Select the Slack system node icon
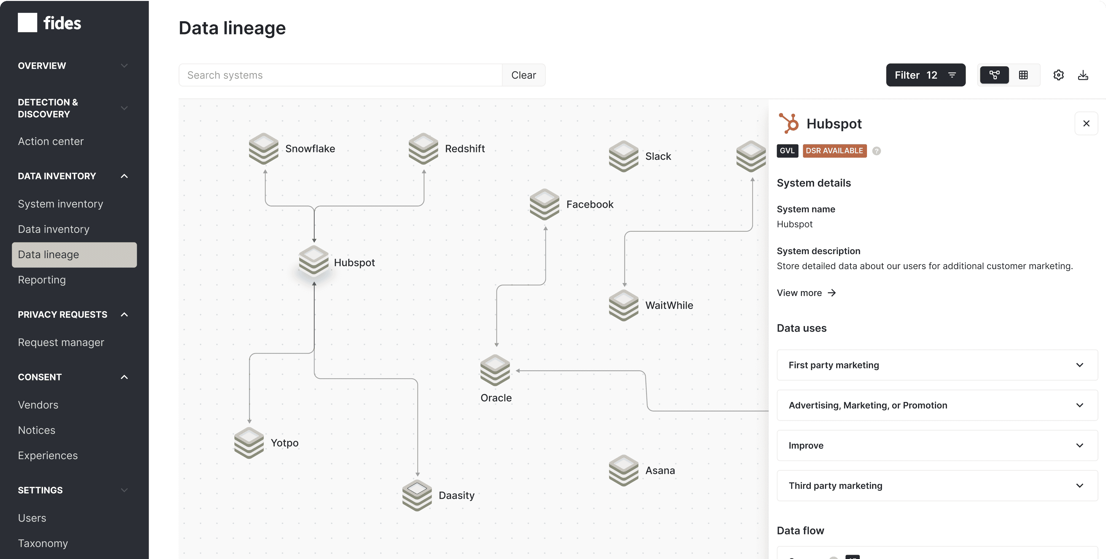1106x559 pixels. click(x=623, y=156)
